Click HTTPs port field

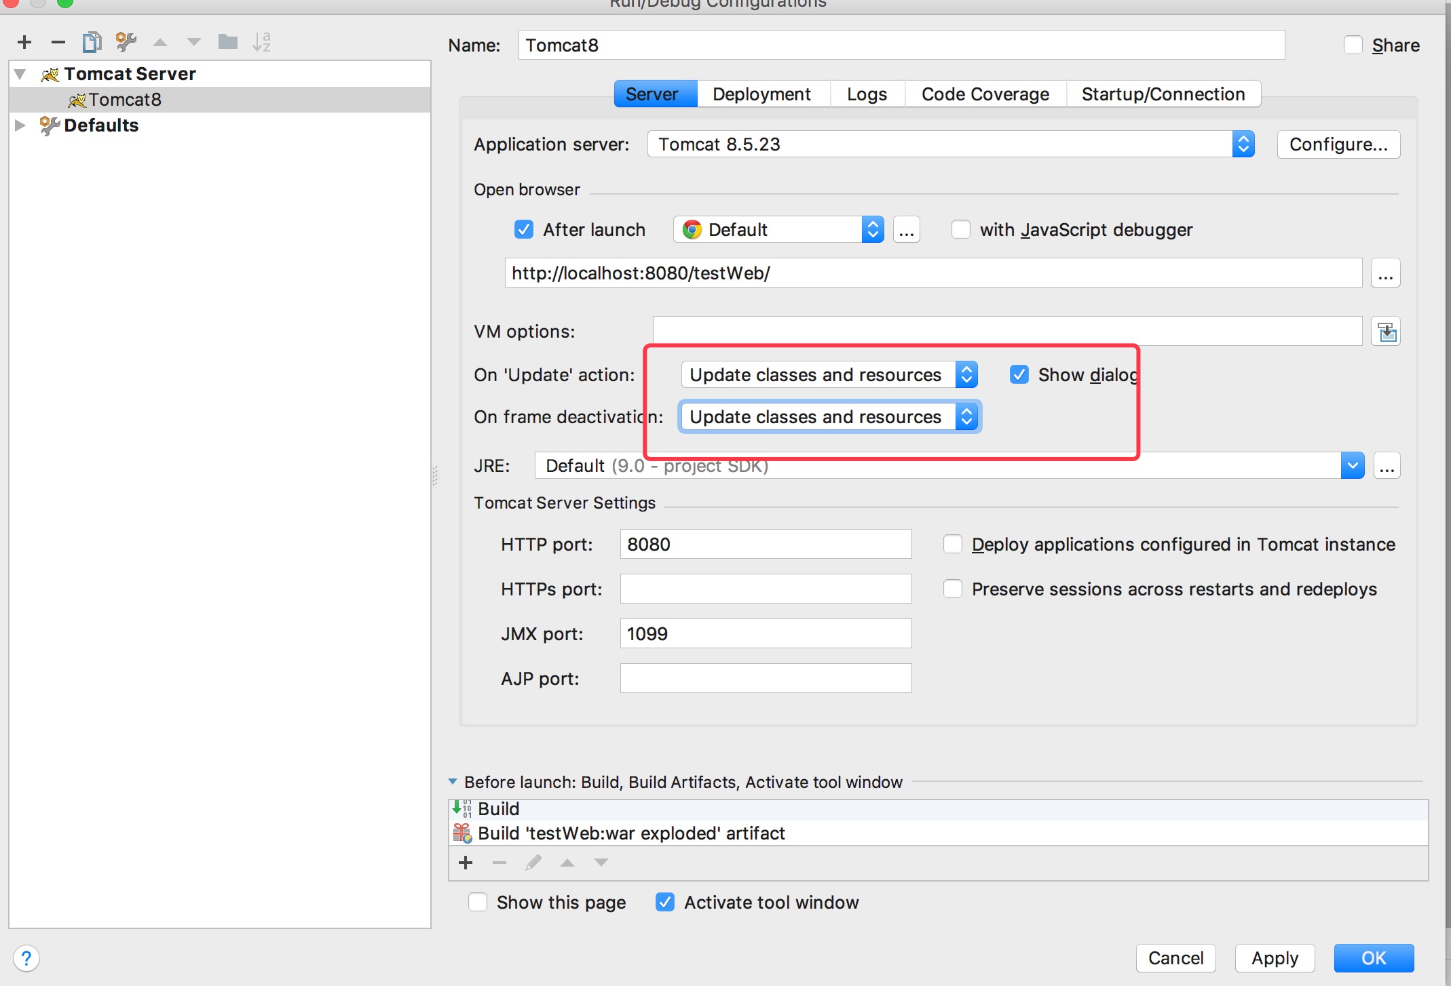click(x=766, y=589)
